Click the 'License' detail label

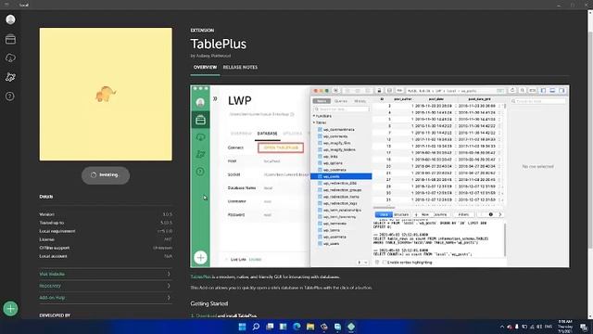point(47,239)
